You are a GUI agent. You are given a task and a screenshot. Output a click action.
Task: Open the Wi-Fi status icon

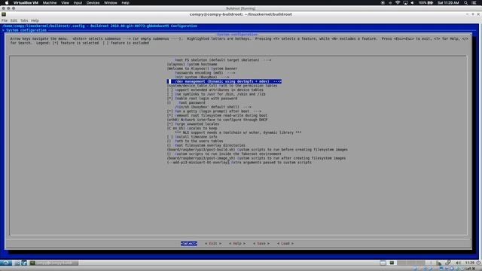coord(398,3)
